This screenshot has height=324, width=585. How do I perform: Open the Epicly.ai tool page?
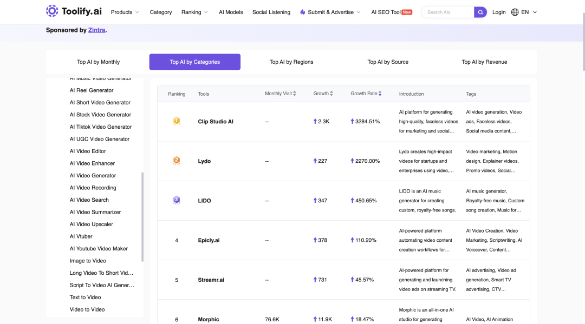click(x=209, y=240)
